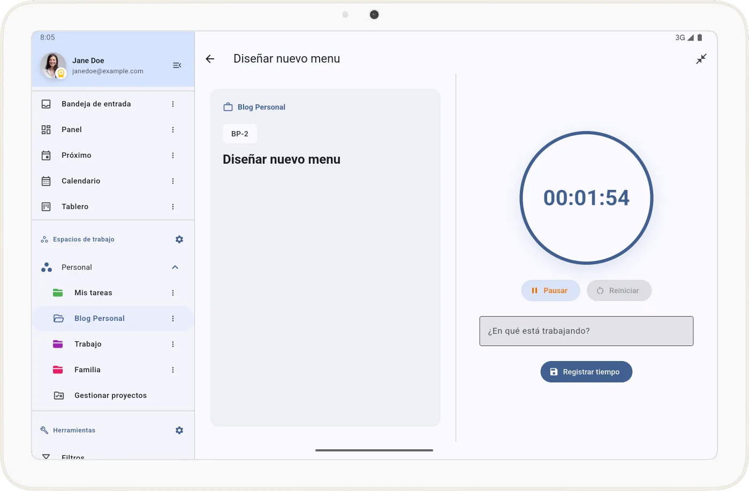Image resolution: width=749 pixels, height=491 pixels.
Task: Click the Mis tareas green folder icon
Action: coord(58,293)
